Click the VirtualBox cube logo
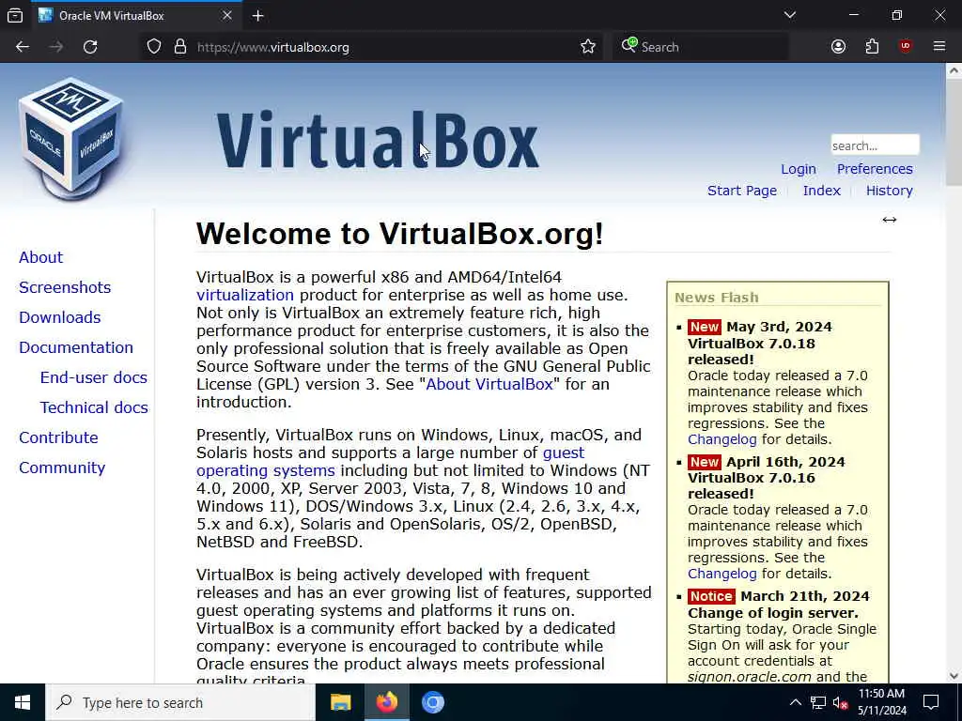 [x=70, y=139]
